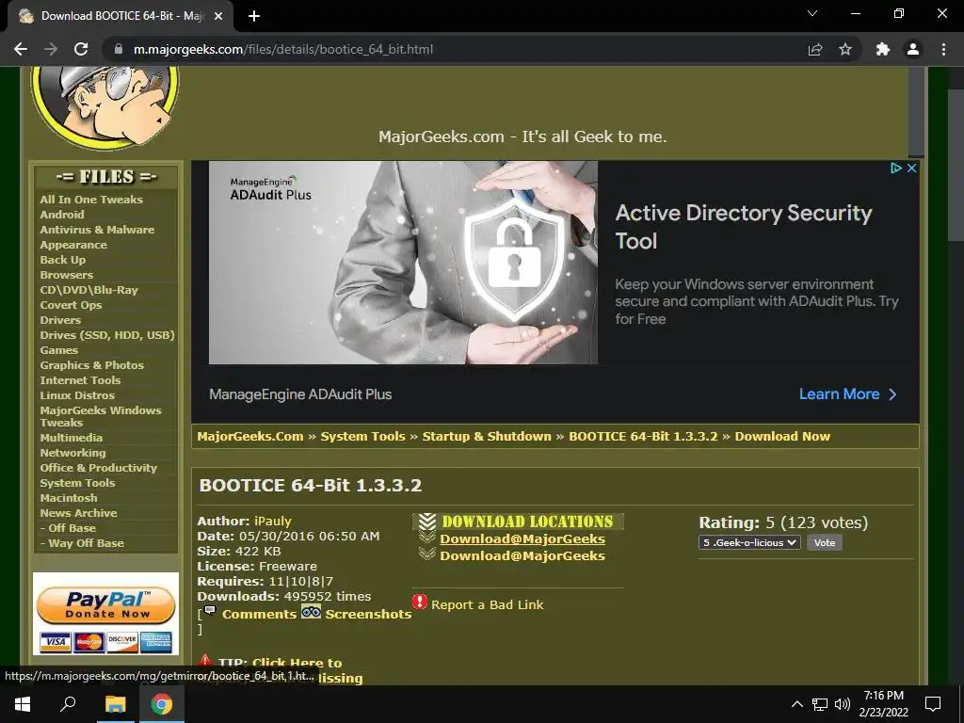Click Learn More on the ad
Viewport: 964px width, 723px height.
847,394
